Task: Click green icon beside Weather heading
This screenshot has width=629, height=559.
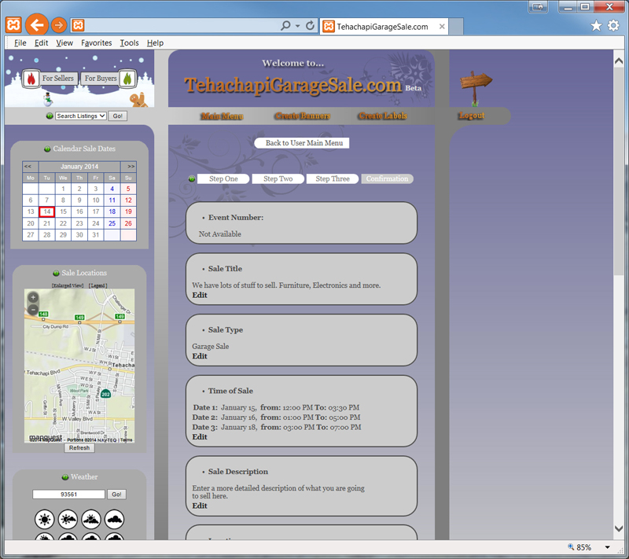Action: 65,477
